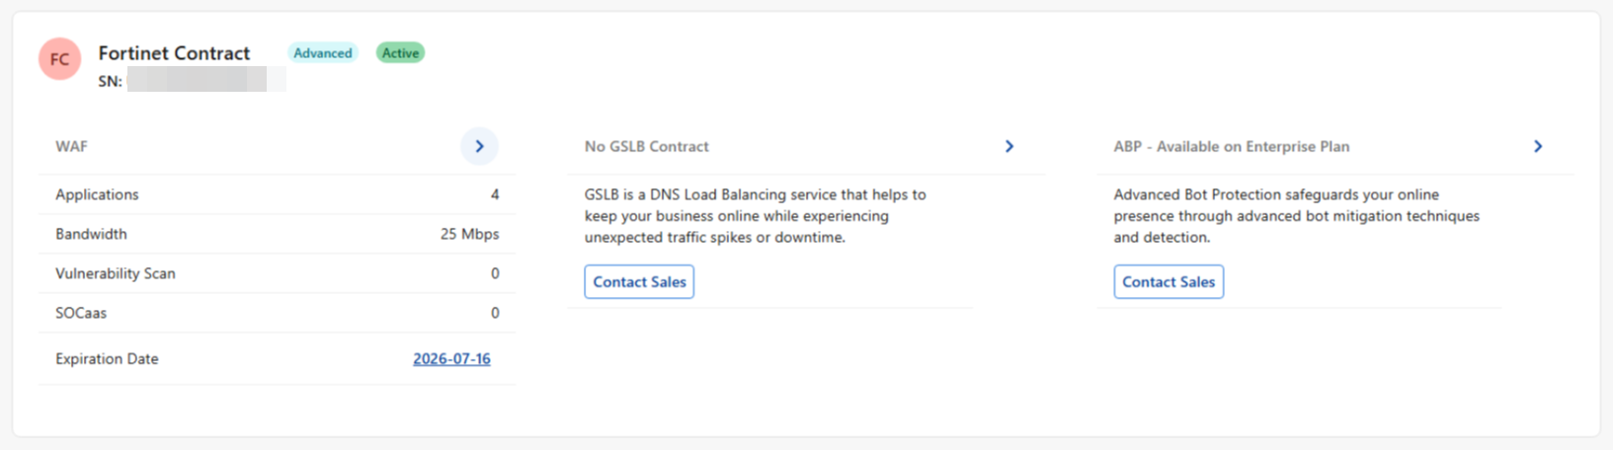The width and height of the screenshot is (1613, 450).
Task: Click the Advanced plan badge
Action: (x=322, y=53)
